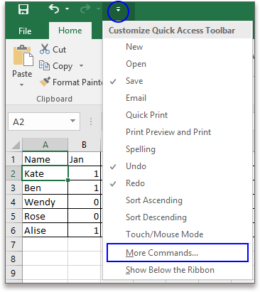Click cell containing Jan

tap(85, 159)
